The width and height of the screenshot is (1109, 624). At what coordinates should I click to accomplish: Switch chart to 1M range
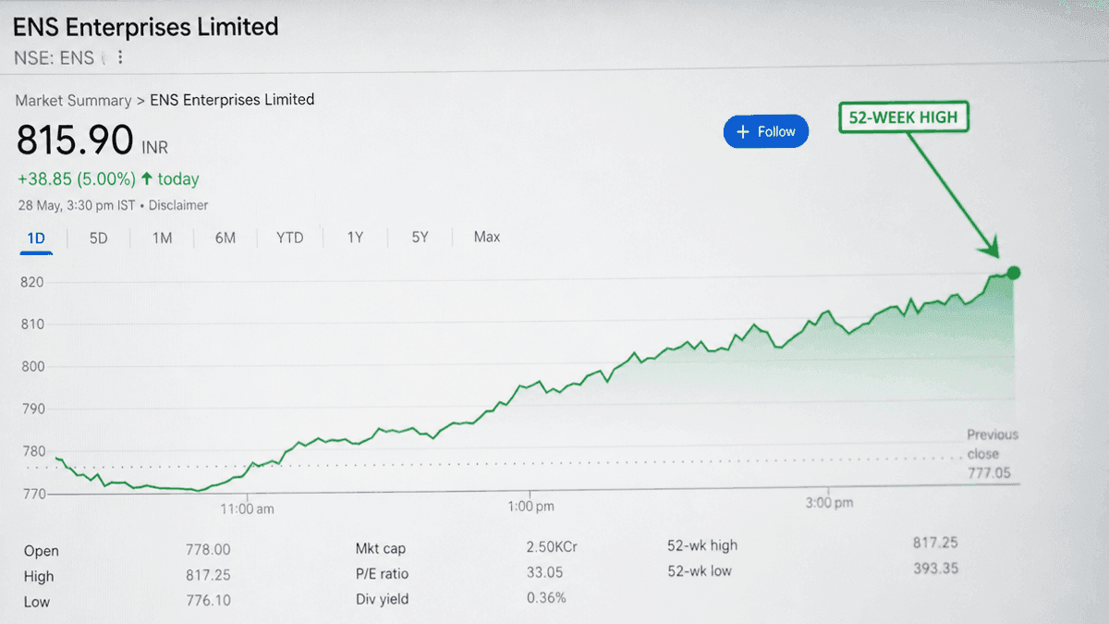click(x=163, y=239)
